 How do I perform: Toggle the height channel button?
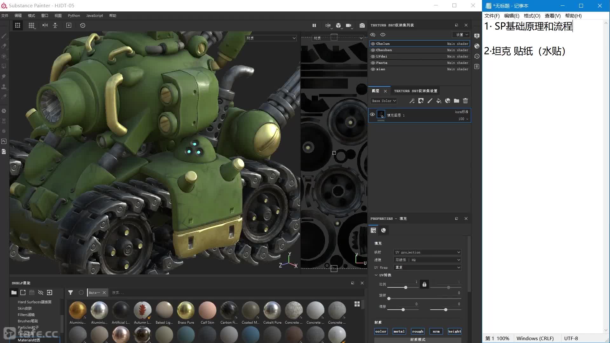point(454,331)
